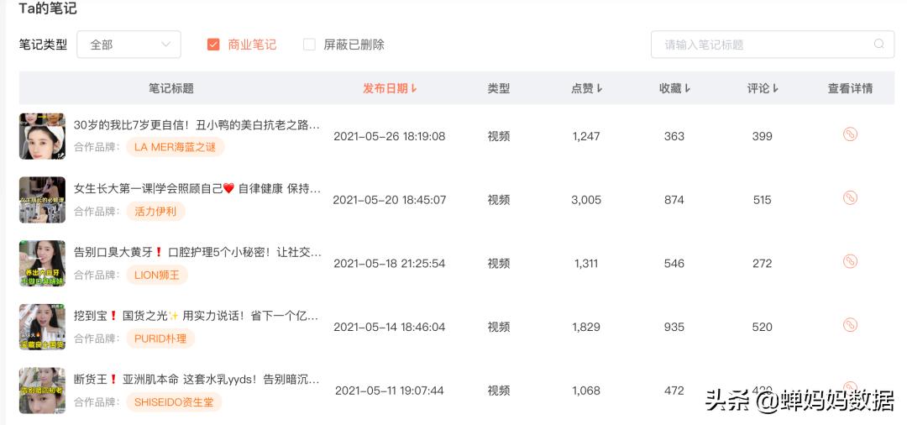The width and height of the screenshot is (907, 425).
Task: Click the PURID朴理 brand tag
Action: [x=160, y=338]
